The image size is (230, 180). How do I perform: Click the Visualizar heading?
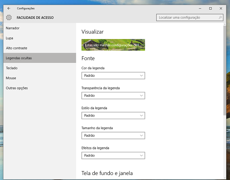[92, 32]
